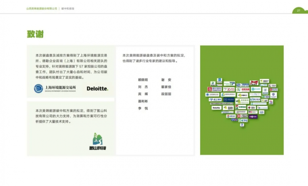
Task: Click the 华盛化工 logo in the heart
Action: click(243, 95)
